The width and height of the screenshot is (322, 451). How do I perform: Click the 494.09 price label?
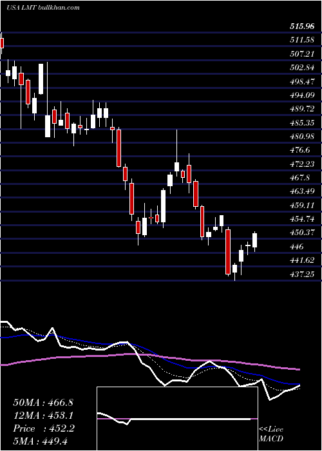pos(301,95)
